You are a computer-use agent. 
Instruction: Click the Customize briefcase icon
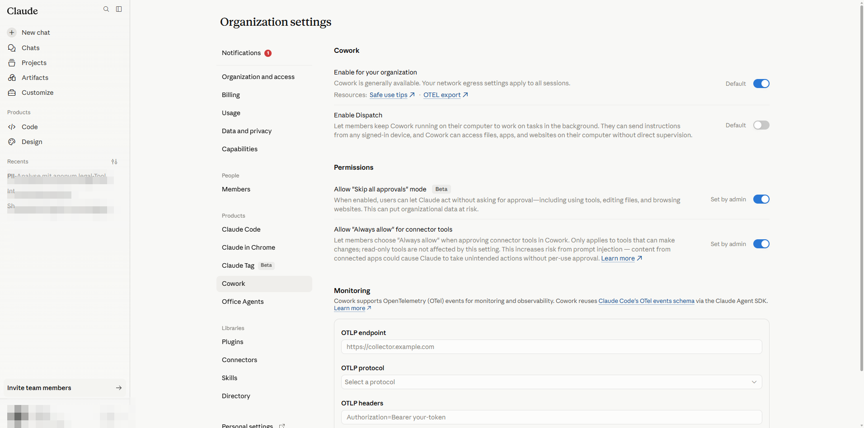(12, 93)
